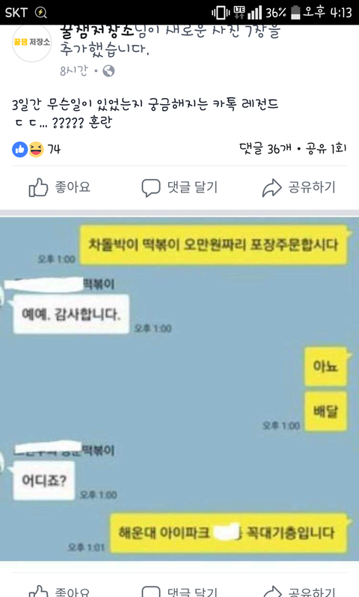
Task: Open the 74 reactions count
Action: [x=54, y=149]
